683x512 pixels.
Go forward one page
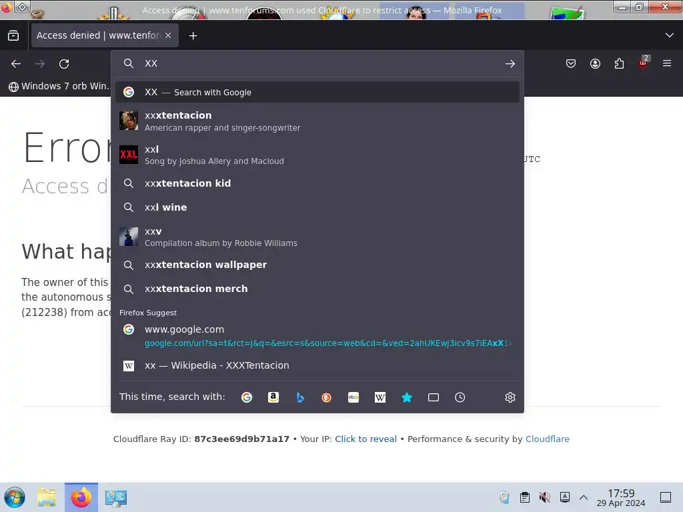pyautogui.click(x=40, y=63)
